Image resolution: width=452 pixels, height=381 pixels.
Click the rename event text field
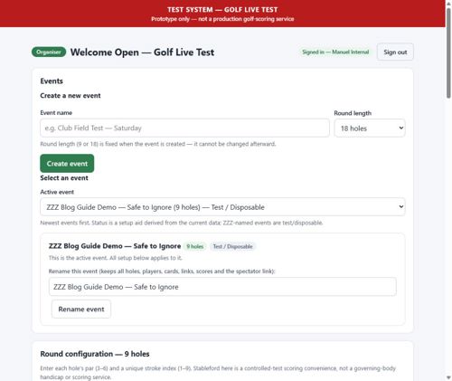(x=222, y=287)
